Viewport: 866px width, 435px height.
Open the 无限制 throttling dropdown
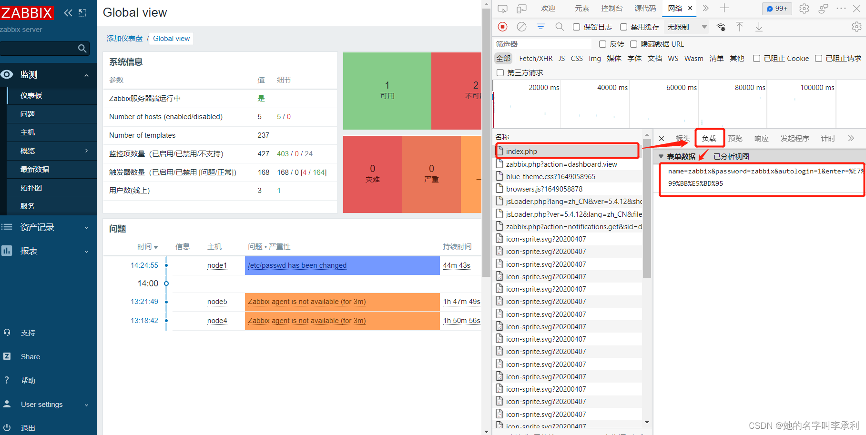(x=687, y=27)
